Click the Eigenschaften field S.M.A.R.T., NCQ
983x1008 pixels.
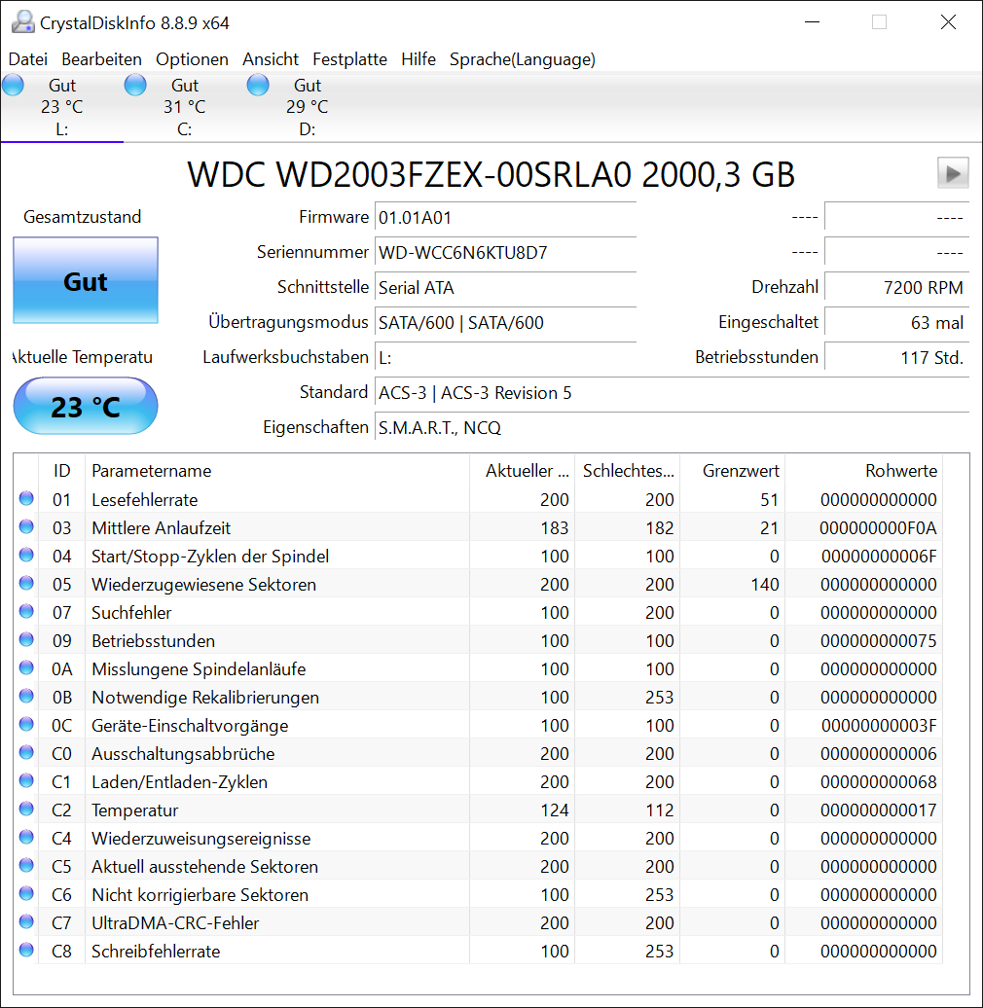point(672,427)
